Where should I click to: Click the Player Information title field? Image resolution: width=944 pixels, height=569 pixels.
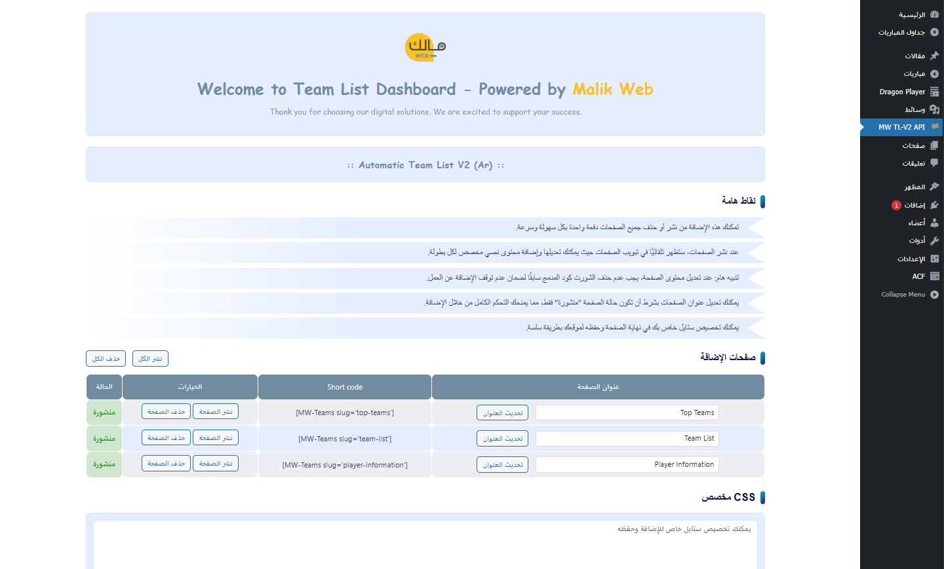pyautogui.click(x=627, y=464)
